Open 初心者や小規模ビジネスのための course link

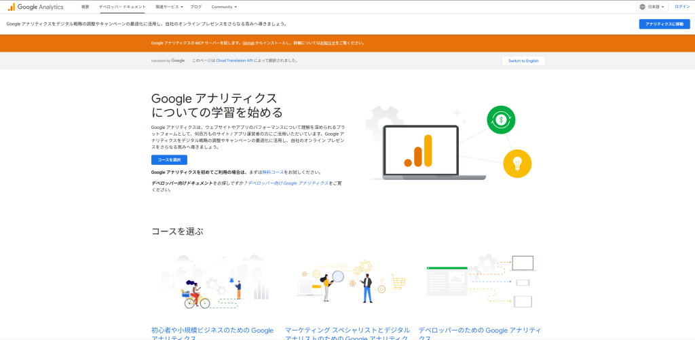[x=212, y=335]
